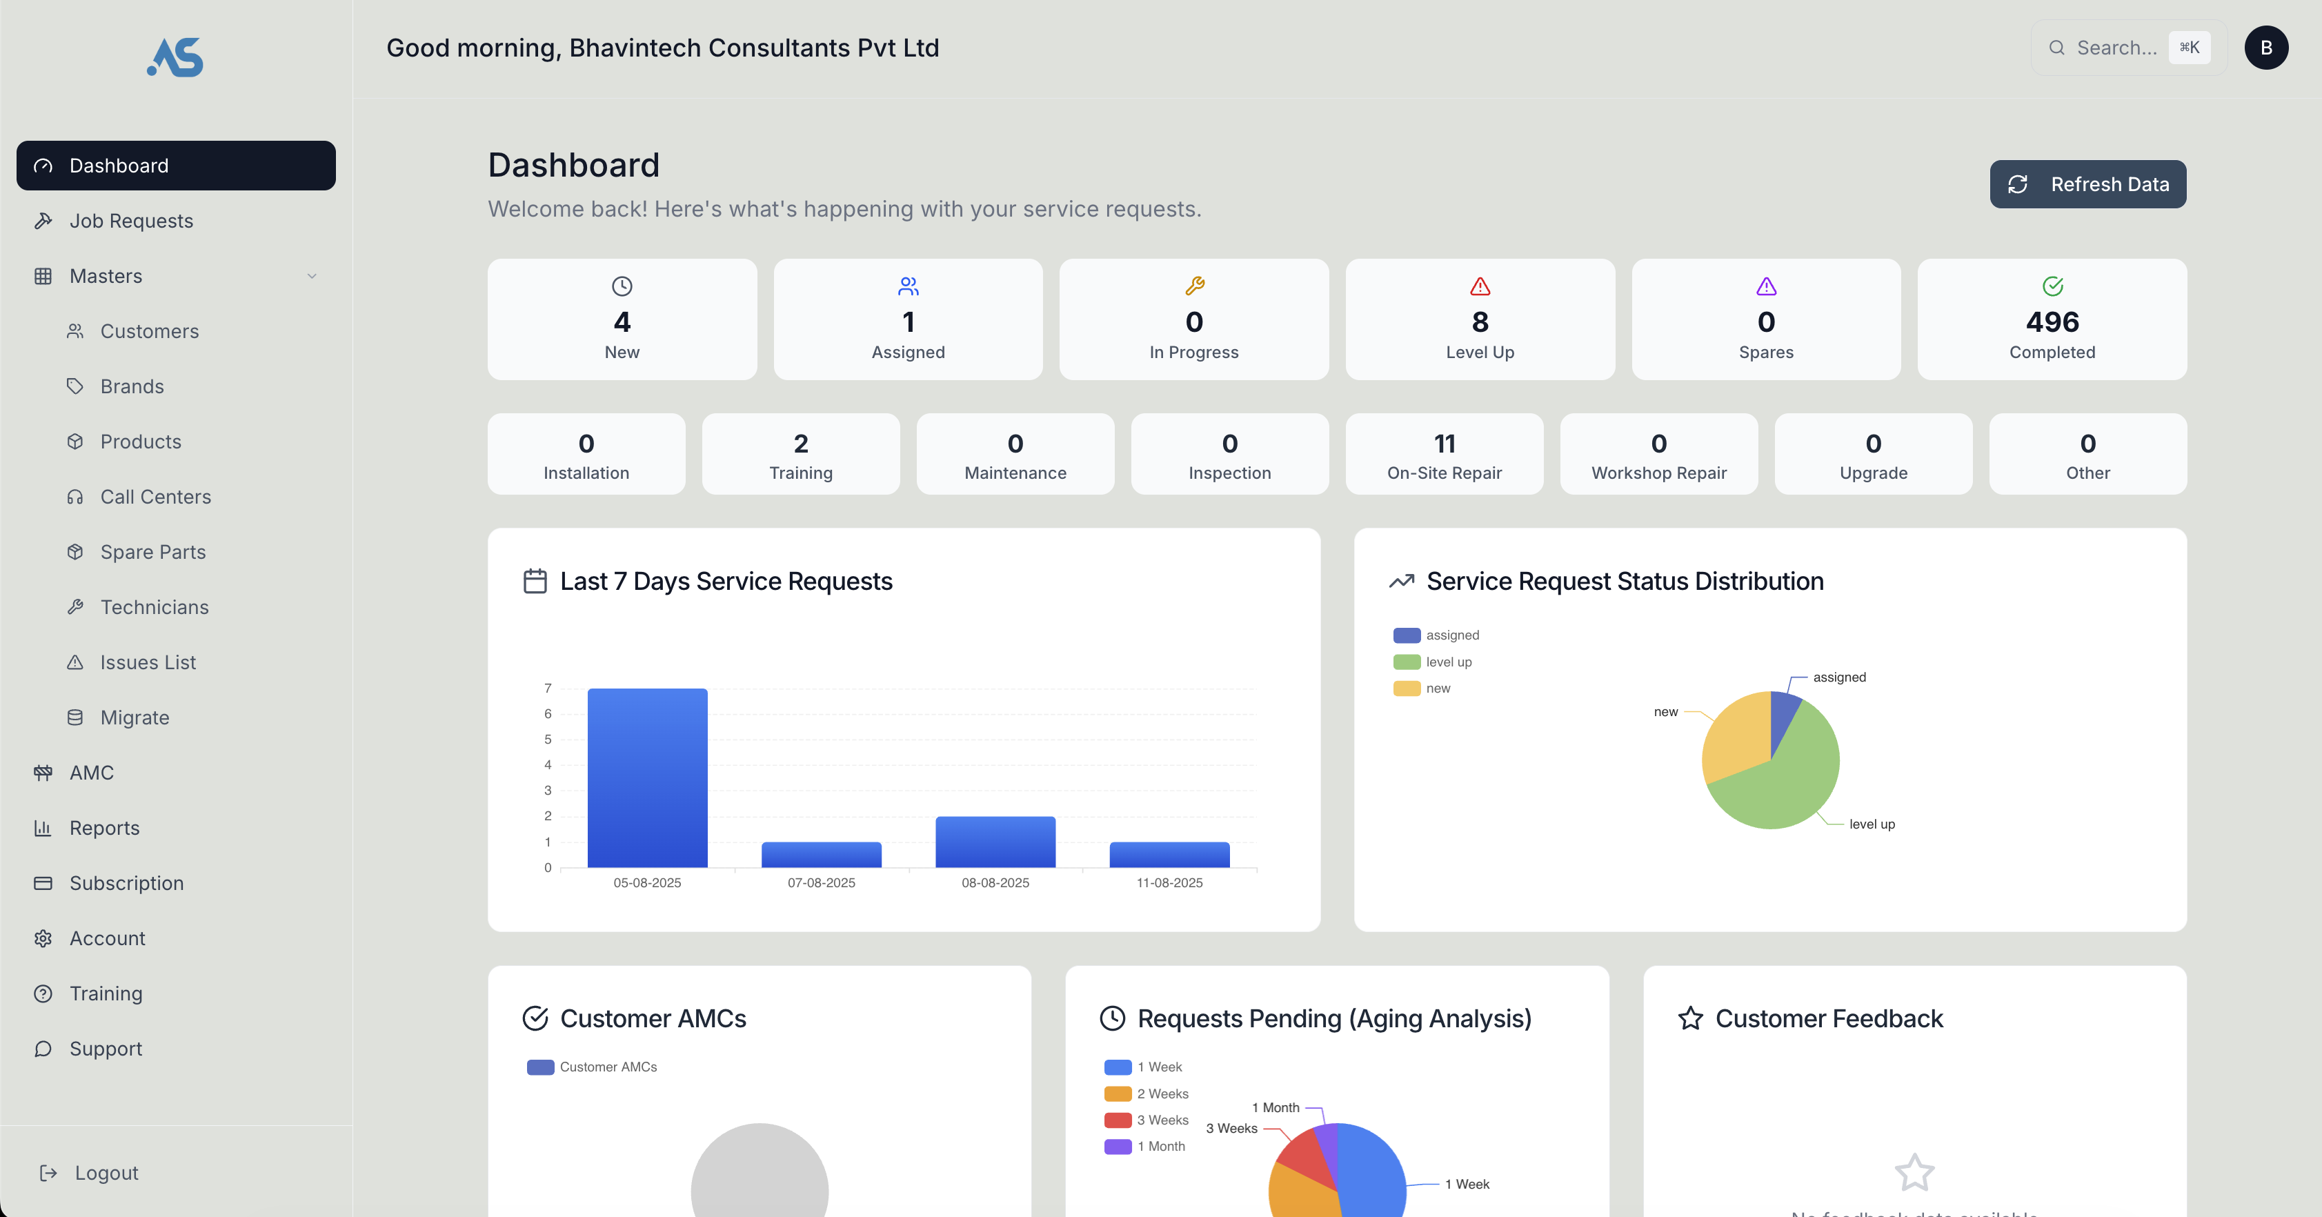Open the Training card showing 2
This screenshot has width=2322, height=1217.
coord(800,455)
